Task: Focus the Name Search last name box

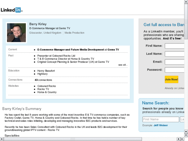Action: (182, 120)
